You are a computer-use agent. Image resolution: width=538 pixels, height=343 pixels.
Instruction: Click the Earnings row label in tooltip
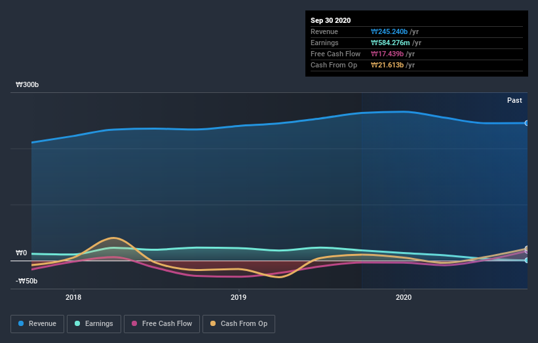click(x=324, y=43)
